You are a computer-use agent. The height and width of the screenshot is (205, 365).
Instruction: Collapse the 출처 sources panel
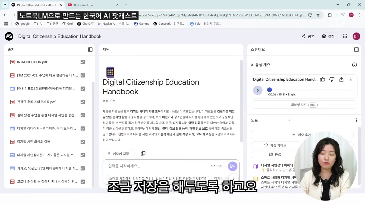[90, 50]
